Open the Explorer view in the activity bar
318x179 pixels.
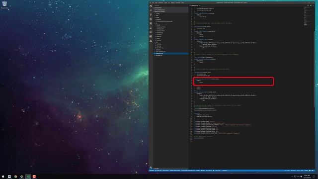pyautogui.click(x=151, y=6)
